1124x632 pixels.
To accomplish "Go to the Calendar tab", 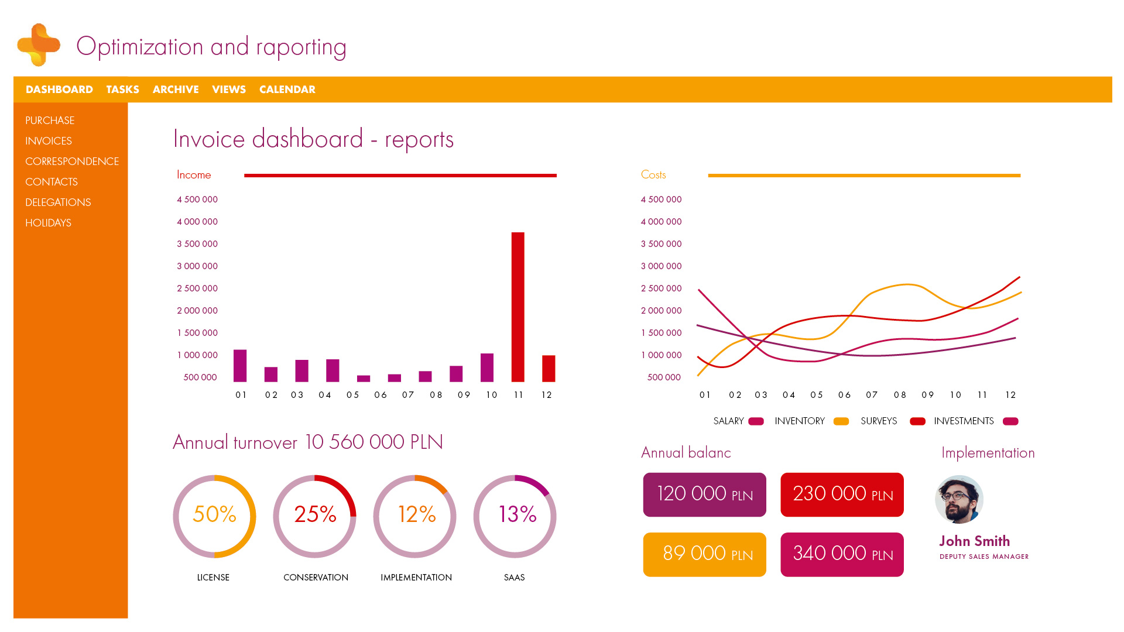I will [x=287, y=90].
